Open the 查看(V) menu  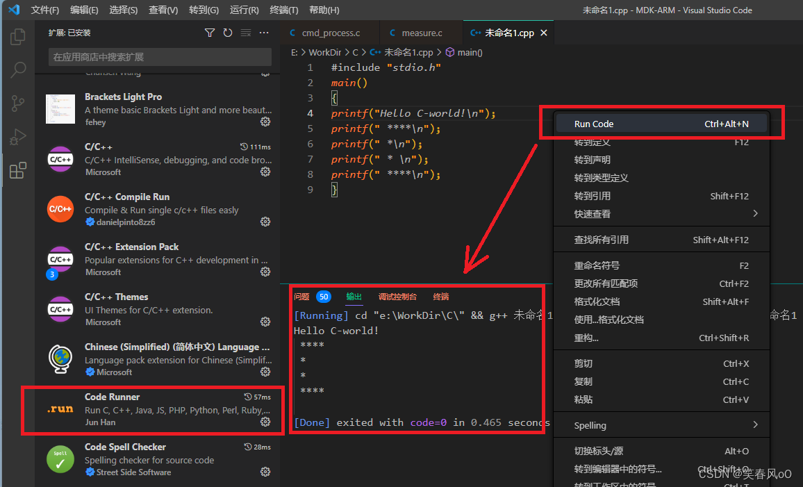point(163,10)
